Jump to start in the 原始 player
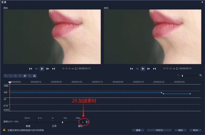The image size is (205, 135). (30, 69)
